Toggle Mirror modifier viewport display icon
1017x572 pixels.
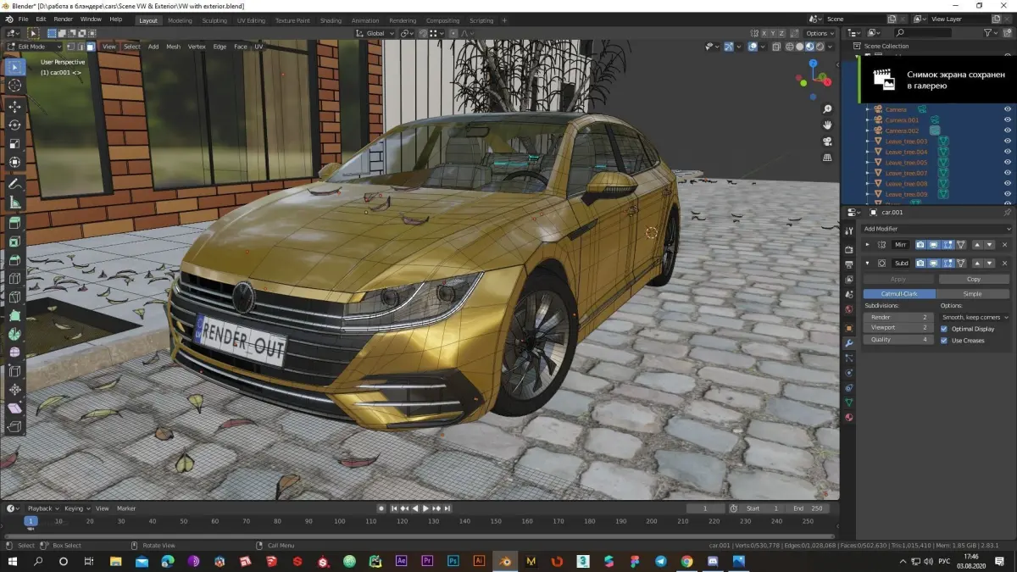point(934,244)
